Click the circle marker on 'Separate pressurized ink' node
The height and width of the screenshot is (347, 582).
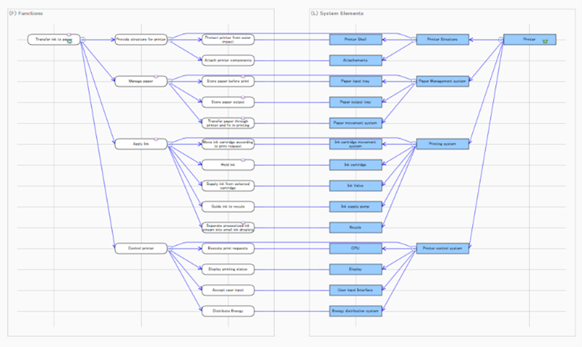243,223
